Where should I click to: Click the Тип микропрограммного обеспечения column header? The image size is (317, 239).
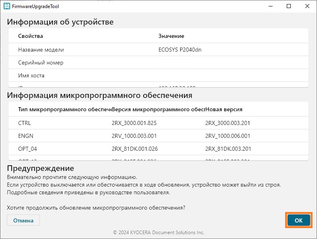point(65,110)
